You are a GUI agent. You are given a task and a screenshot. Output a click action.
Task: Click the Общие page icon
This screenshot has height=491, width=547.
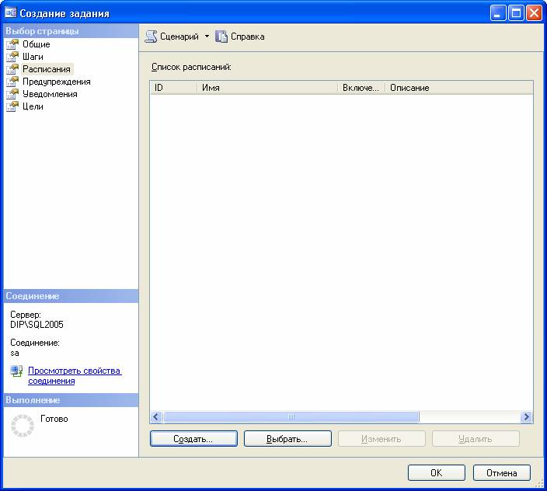(12, 44)
